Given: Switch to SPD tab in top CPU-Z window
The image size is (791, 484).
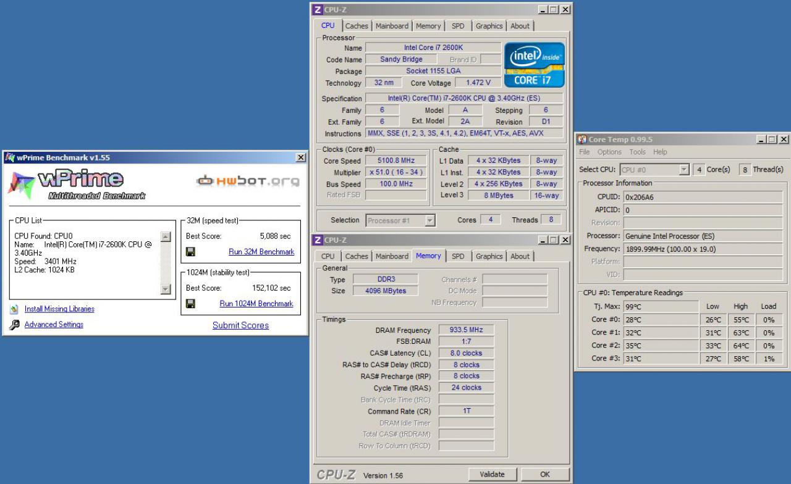Looking at the screenshot, I should (x=458, y=26).
